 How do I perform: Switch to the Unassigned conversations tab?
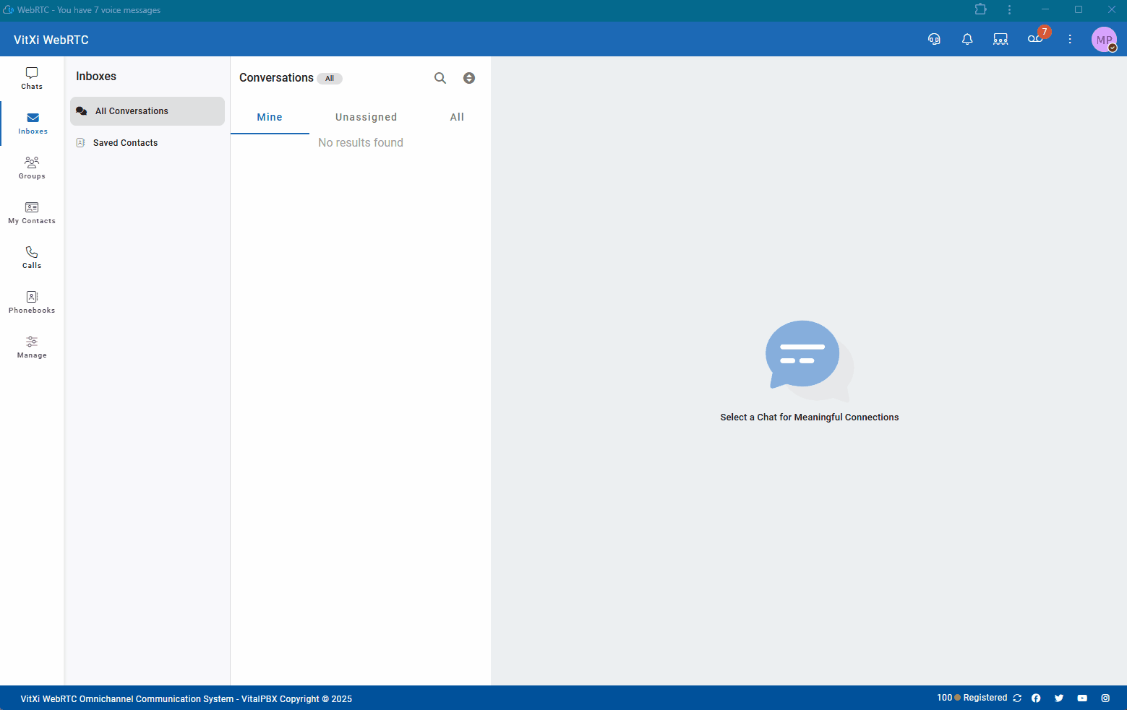point(366,117)
